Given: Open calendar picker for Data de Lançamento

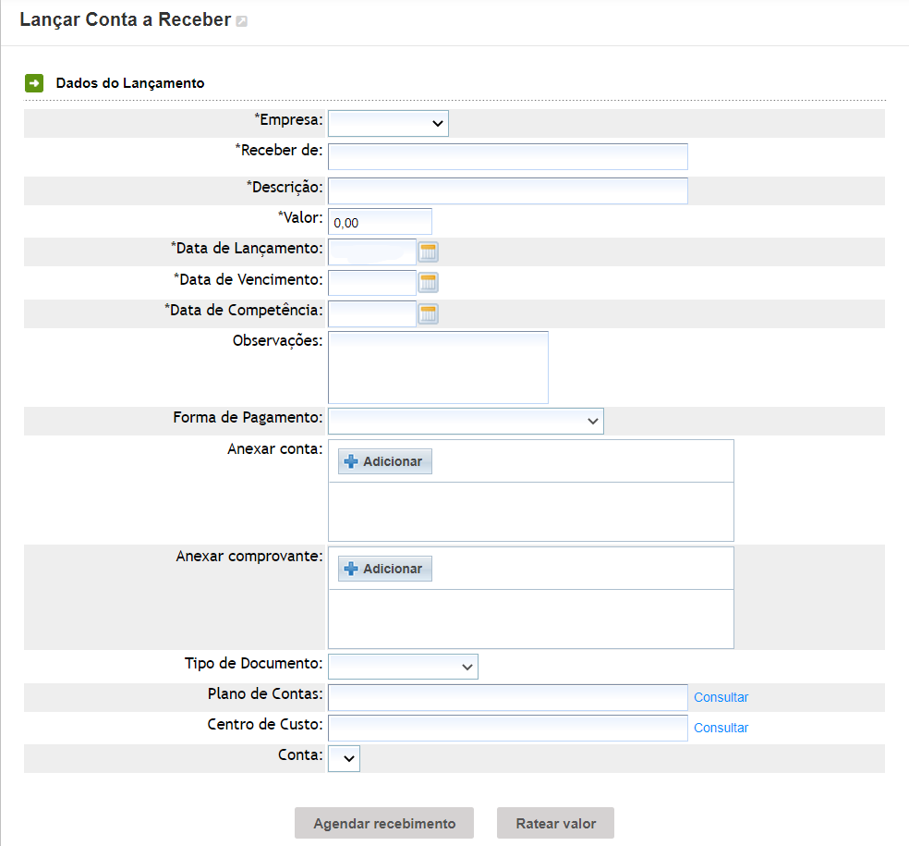Looking at the screenshot, I should tap(428, 252).
